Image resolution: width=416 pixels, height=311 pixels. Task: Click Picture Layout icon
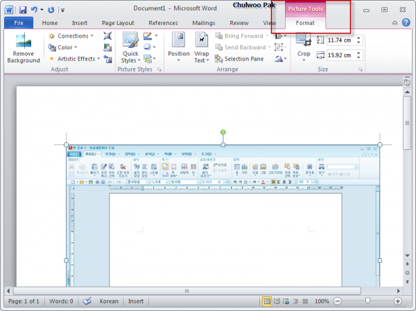coord(148,58)
